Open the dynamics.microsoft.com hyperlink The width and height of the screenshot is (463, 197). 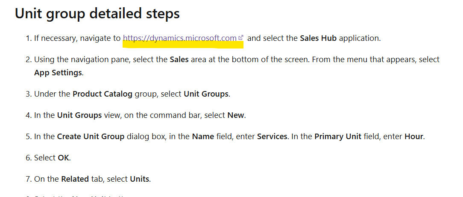[179, 38]
